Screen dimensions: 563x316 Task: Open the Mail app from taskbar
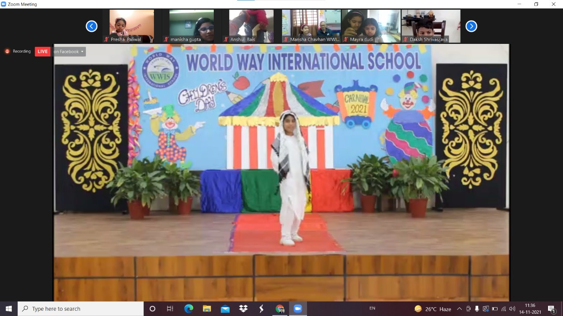(x=225, y=309)
